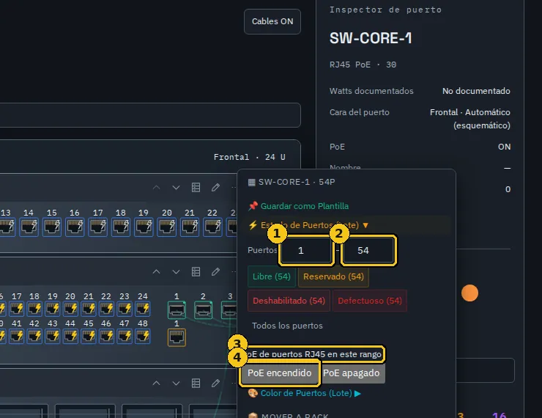Screen dimensions: 542x418
Task: Click green SFP port 2
Action: pos(203,309)
